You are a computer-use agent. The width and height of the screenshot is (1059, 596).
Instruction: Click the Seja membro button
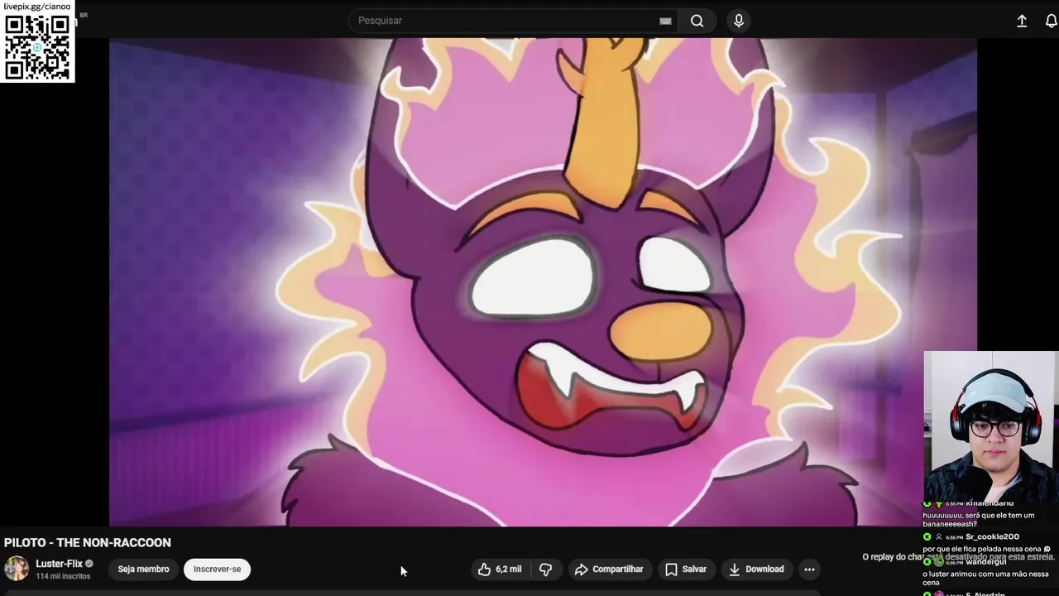(x=143, y=570)
